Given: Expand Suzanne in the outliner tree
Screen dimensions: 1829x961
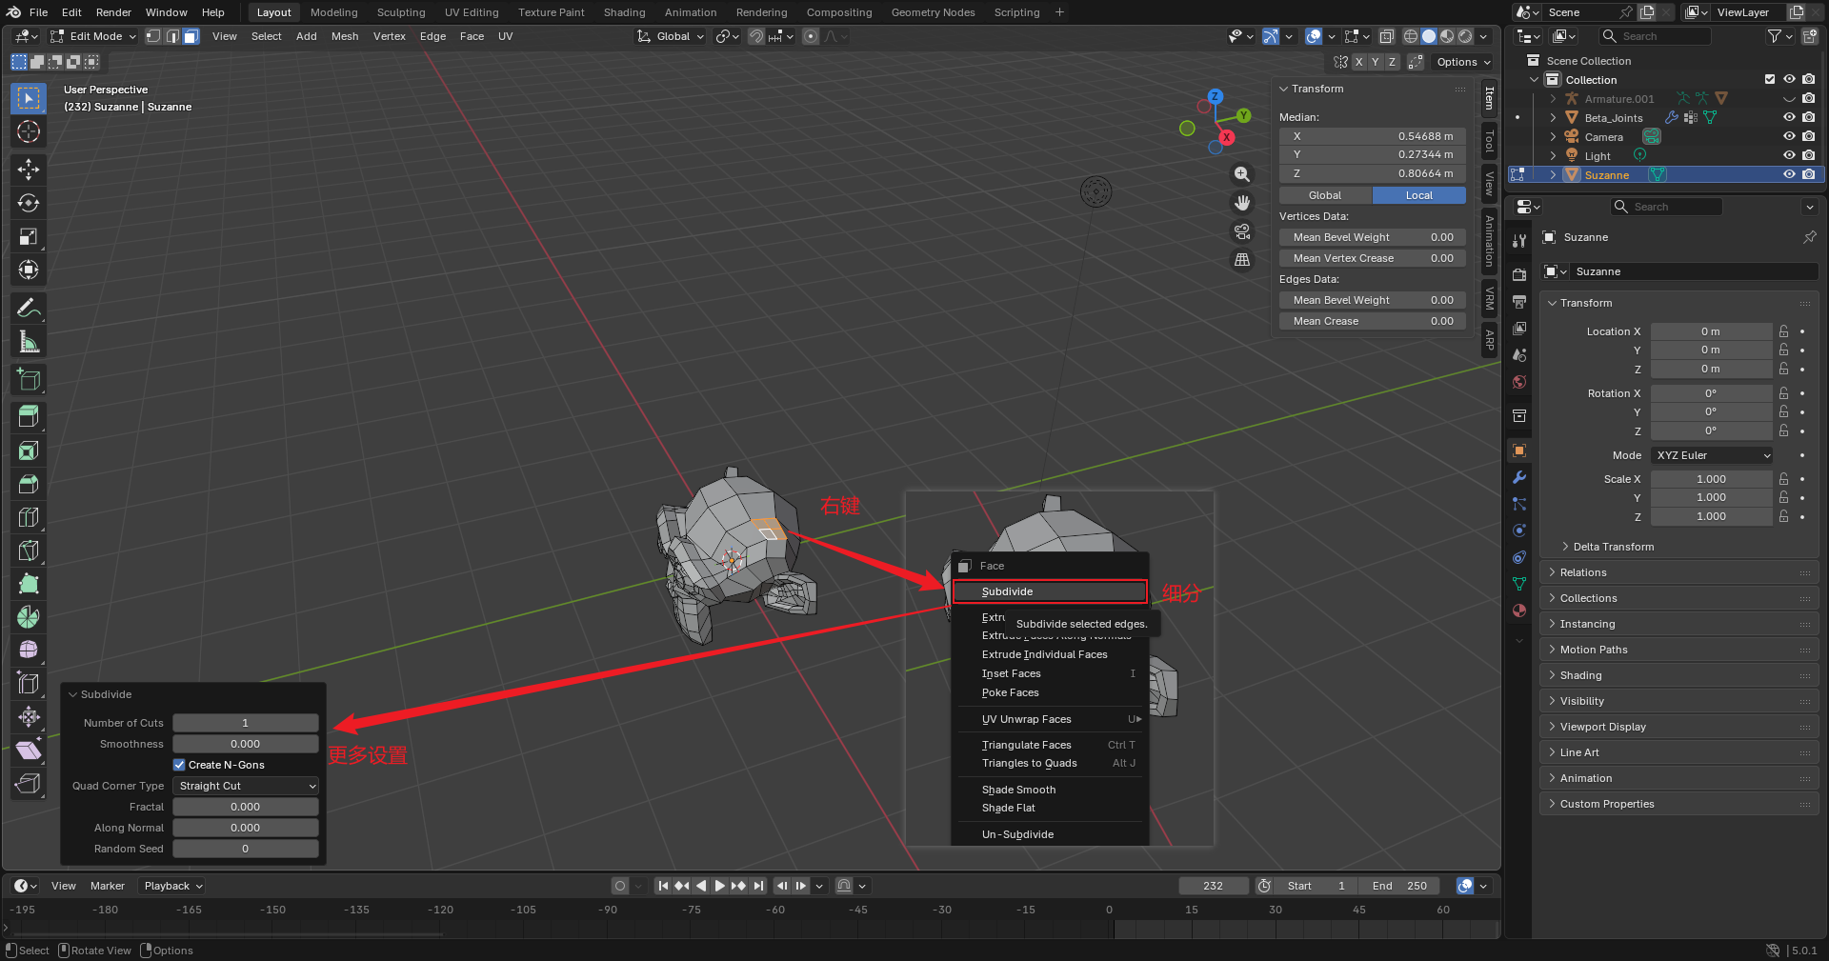Looking at the screenshot, I should pyautogui.click(x=1554, y=175).
